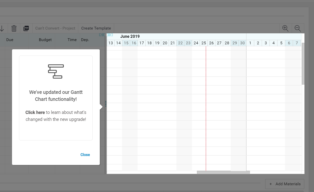314x192 pixels.
Task: Zoom in using the magnifier plus icon
Action: [285, 28]
